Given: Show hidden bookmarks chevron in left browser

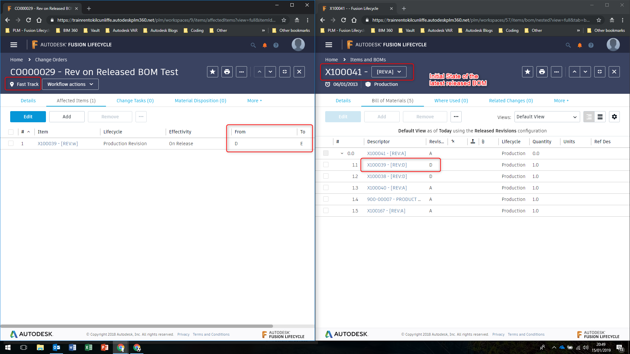Looking at the screenshot, I should point(263,30).
